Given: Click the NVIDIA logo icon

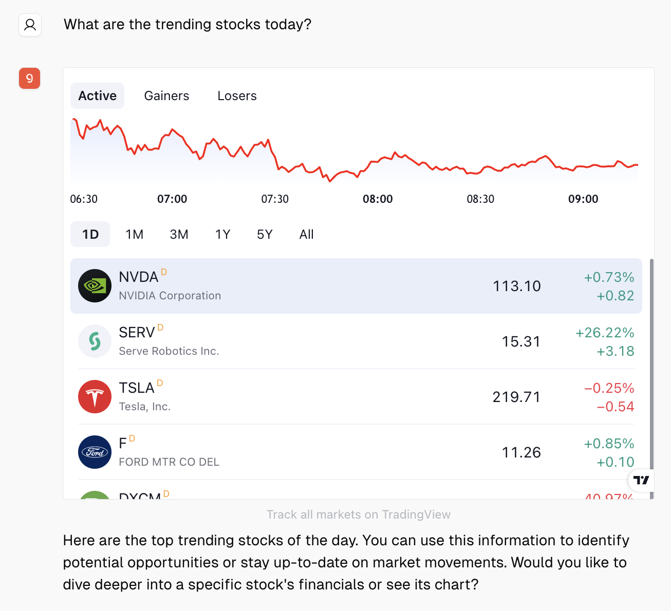Looking at the screenshot, I should click(x=95, y=286).
